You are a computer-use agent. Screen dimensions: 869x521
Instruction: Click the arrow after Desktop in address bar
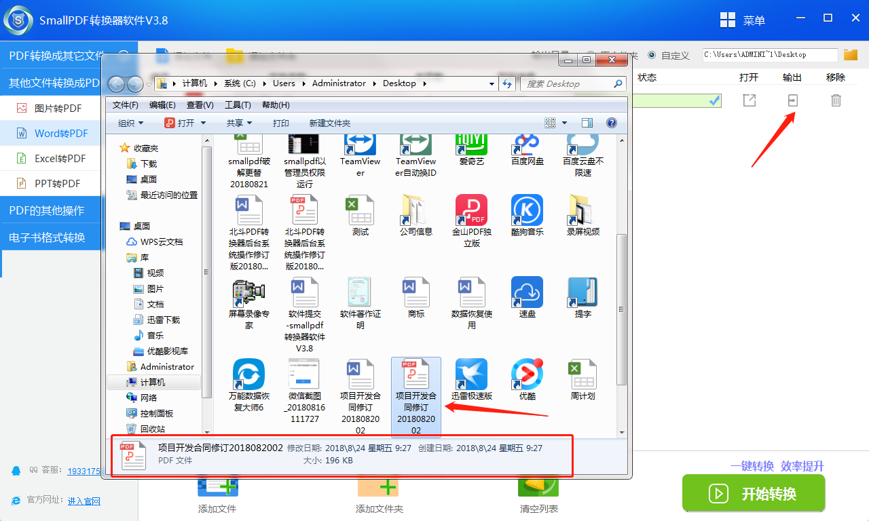coord(425,83)
